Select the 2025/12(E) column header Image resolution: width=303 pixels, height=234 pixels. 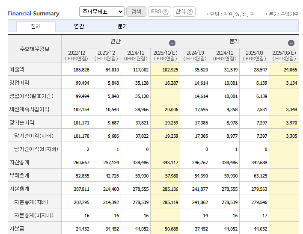[x=165, y=56]
